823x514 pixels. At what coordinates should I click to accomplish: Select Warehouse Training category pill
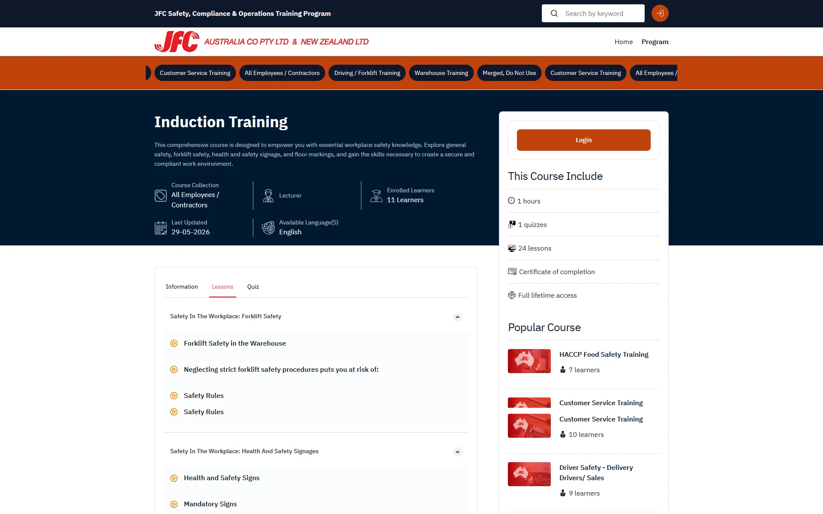(441, 73)
